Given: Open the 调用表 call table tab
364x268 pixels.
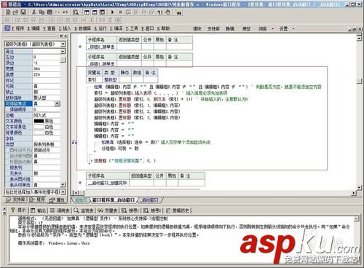Looking at the screenshot, I should [x=60, y=210].
